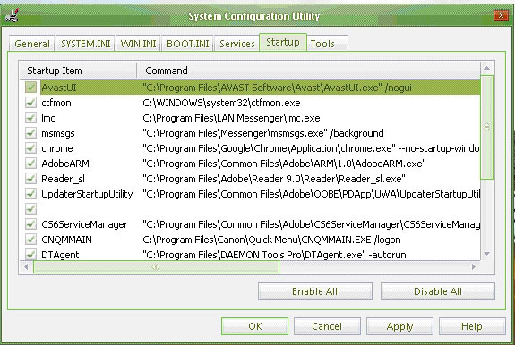The image size is (515, 345).
Task: Click the AdobeARM.exe command path
Action: pyautogui.click(x=284, y=164)
